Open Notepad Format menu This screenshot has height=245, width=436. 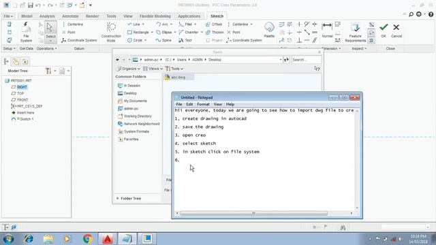click(203, 104)
